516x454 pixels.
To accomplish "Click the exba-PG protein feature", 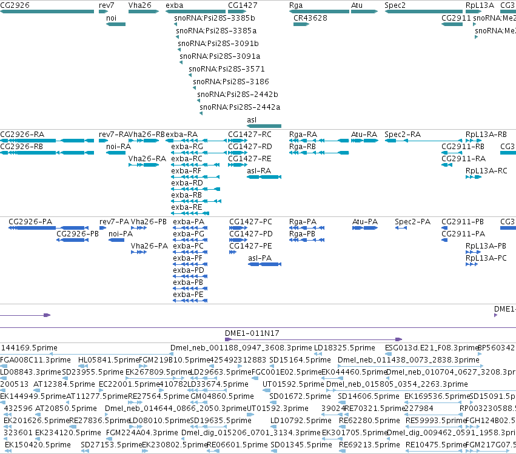I will 190,240.
